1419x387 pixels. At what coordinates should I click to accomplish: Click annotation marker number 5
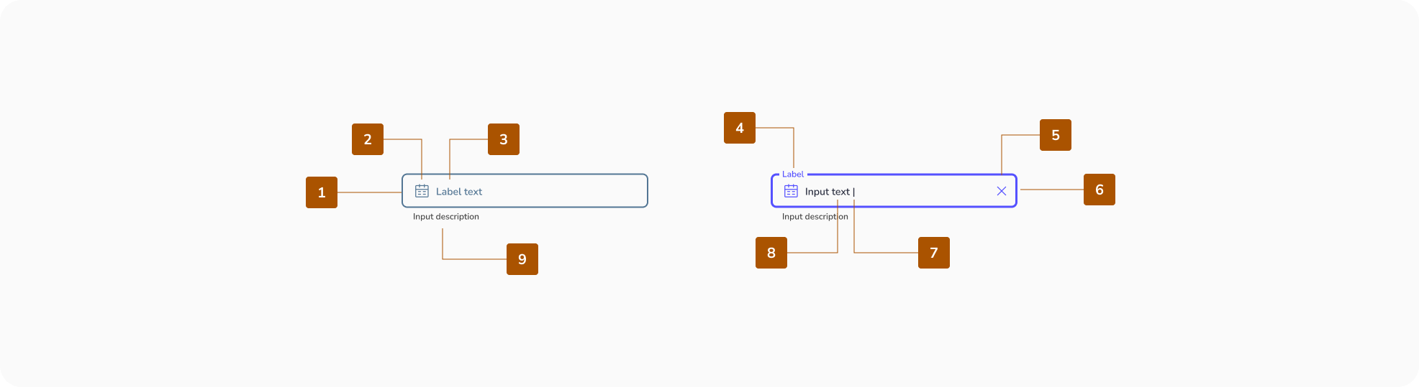[1056, 135]
